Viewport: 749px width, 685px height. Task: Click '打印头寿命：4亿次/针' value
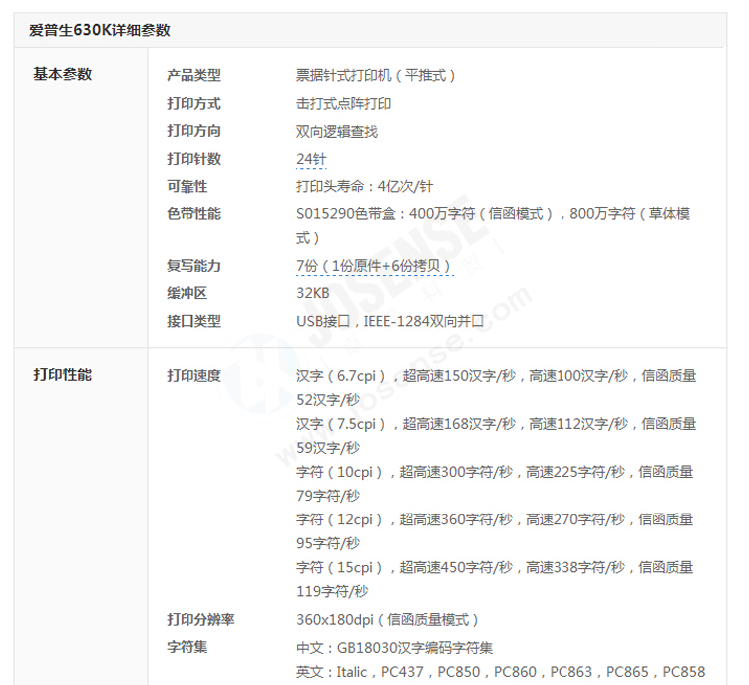pyautogui.click(x=364, y=186)
